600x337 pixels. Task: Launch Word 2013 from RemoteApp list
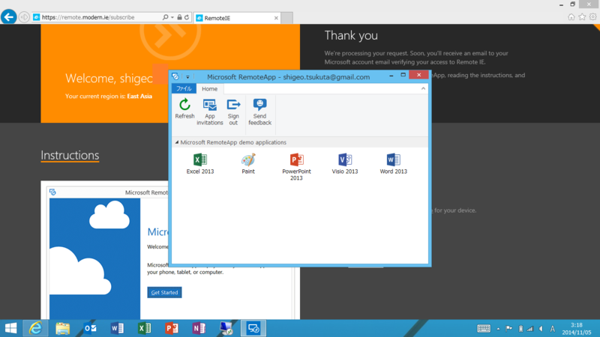(x=393, y=164)
